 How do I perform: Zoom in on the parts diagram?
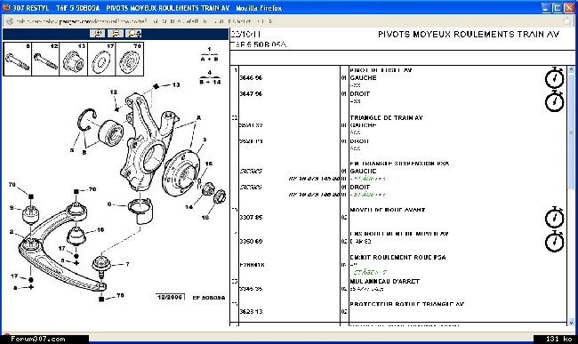click(x=97, y=34)
